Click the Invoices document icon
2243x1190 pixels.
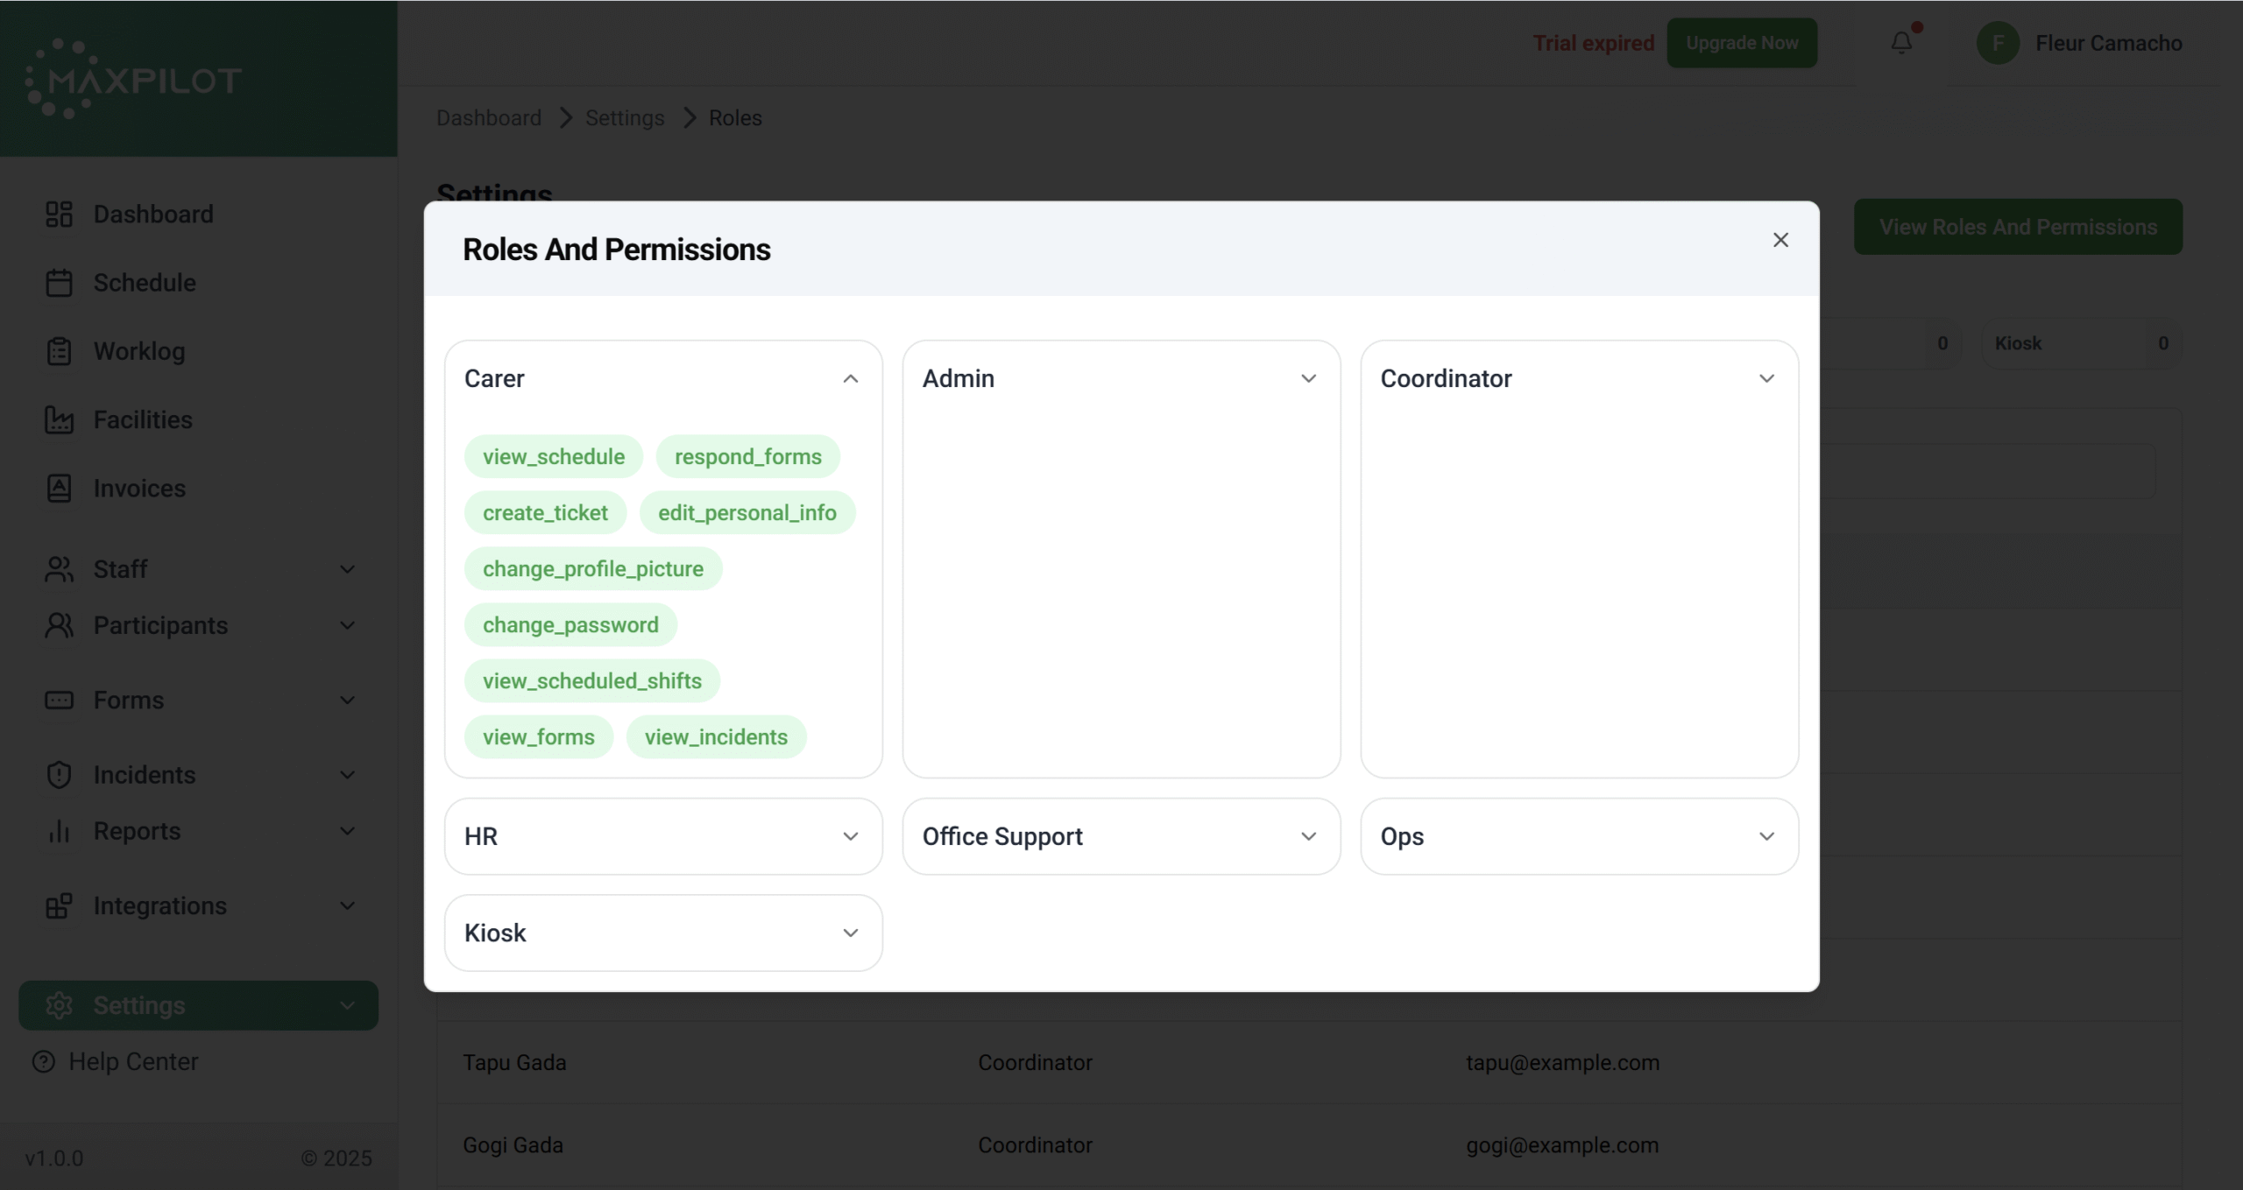coord(59,488)
